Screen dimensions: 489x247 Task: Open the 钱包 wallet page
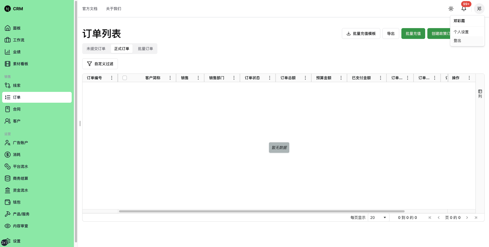(x=16, y=202)
